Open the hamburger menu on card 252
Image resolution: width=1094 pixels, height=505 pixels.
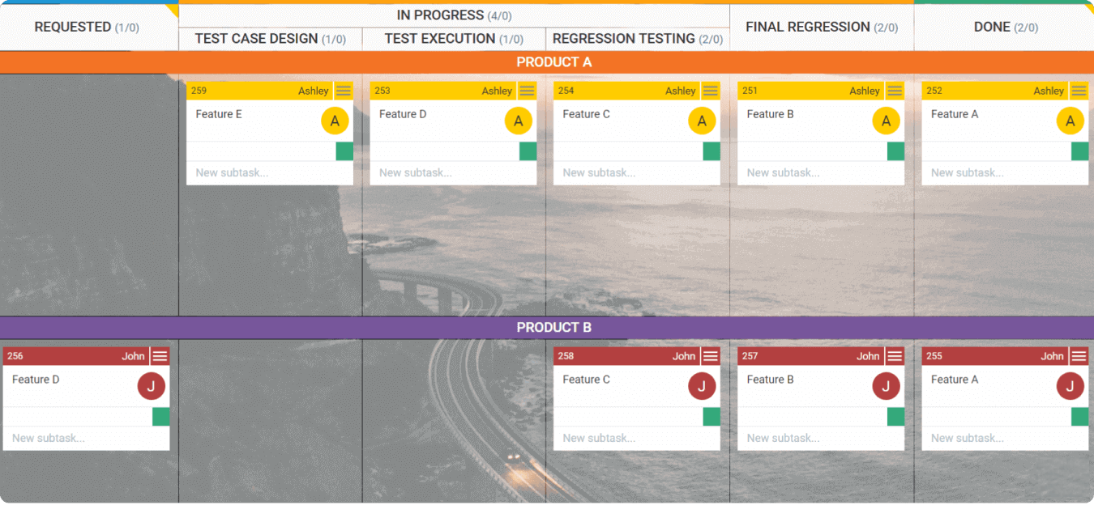tap(1079, 91)
